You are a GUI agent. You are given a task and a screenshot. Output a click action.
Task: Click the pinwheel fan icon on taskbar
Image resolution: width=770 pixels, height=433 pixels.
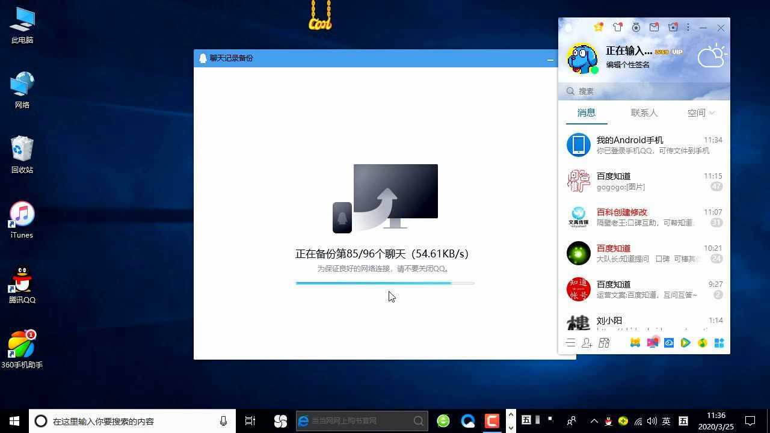tap(280, 421)
